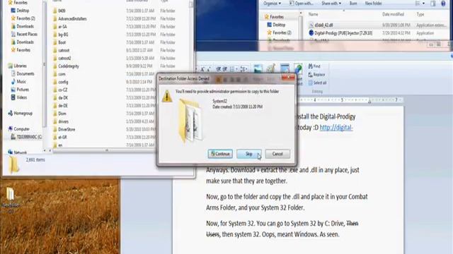Click the Increase Indent icon in WordPad
The width and height of the screenshot is (453, 254).
click(224, 69)
